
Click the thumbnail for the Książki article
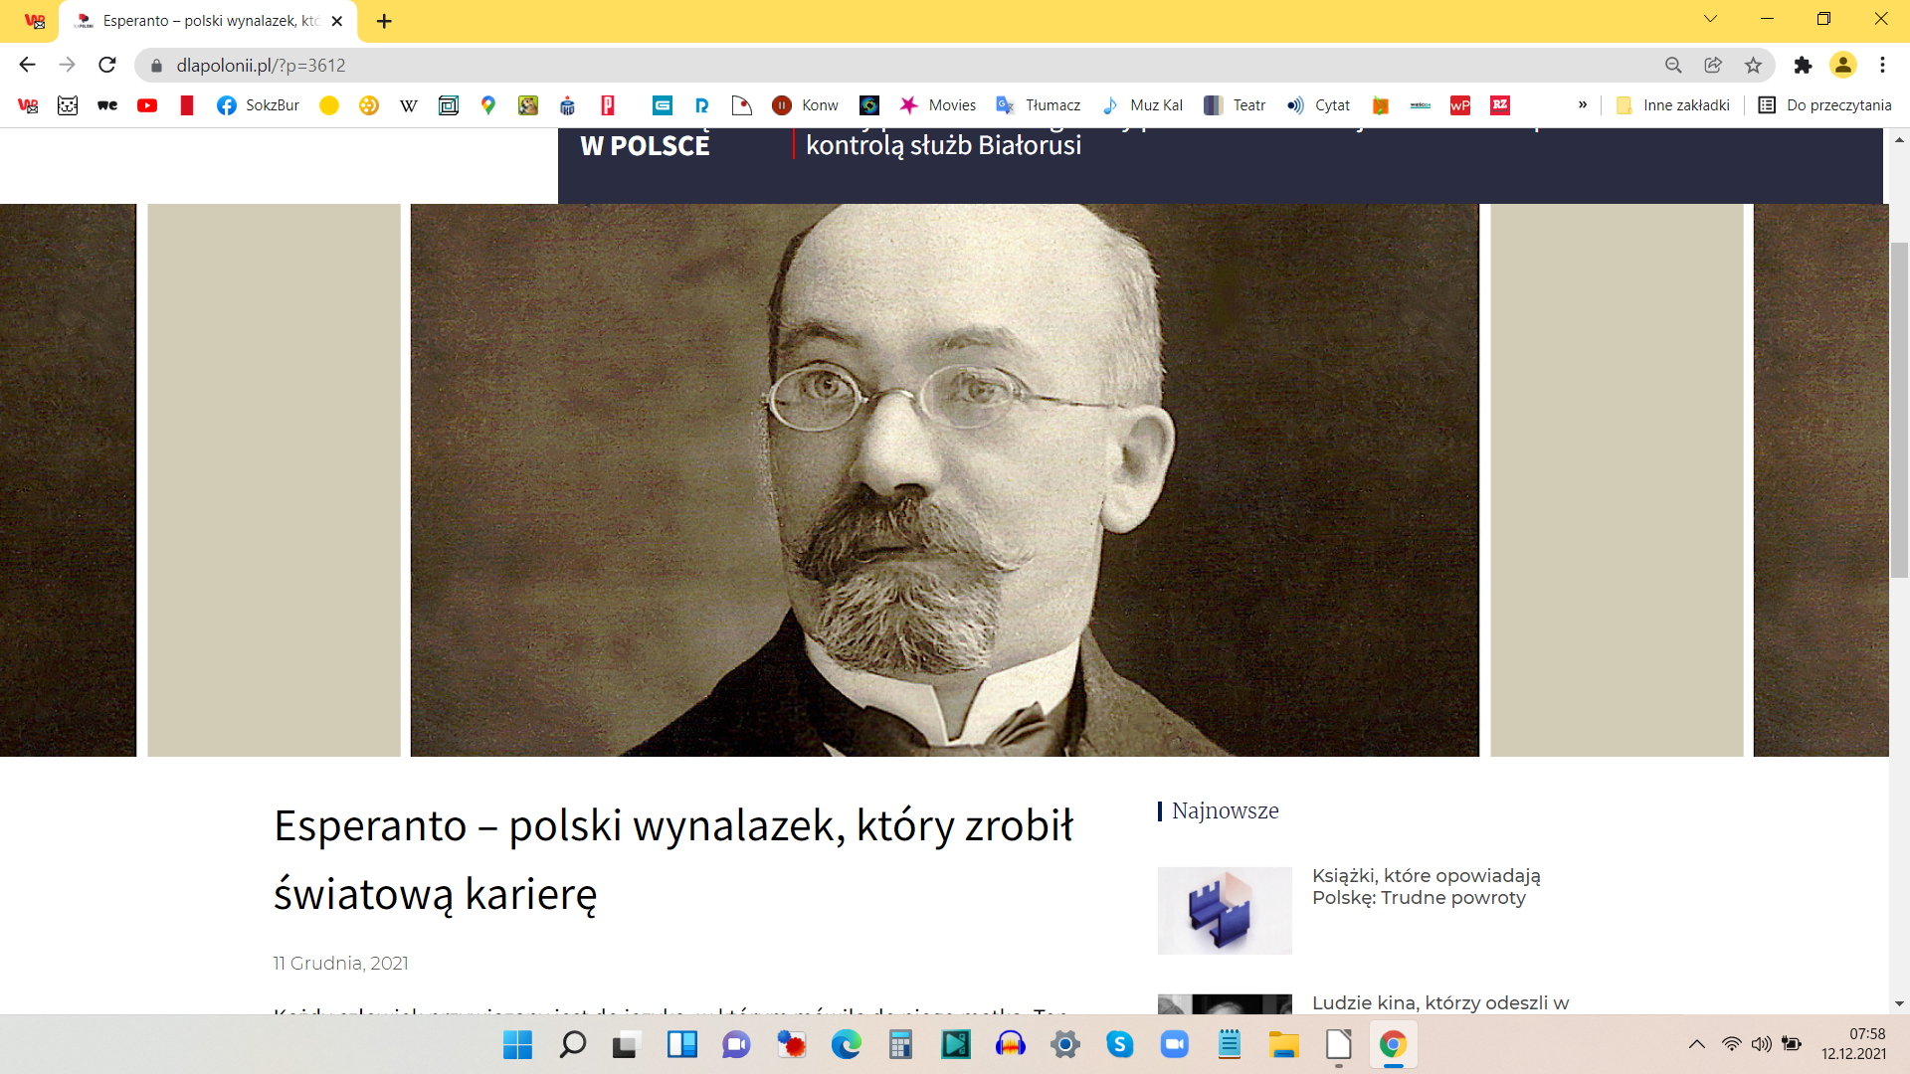[x=1225, y=910]
